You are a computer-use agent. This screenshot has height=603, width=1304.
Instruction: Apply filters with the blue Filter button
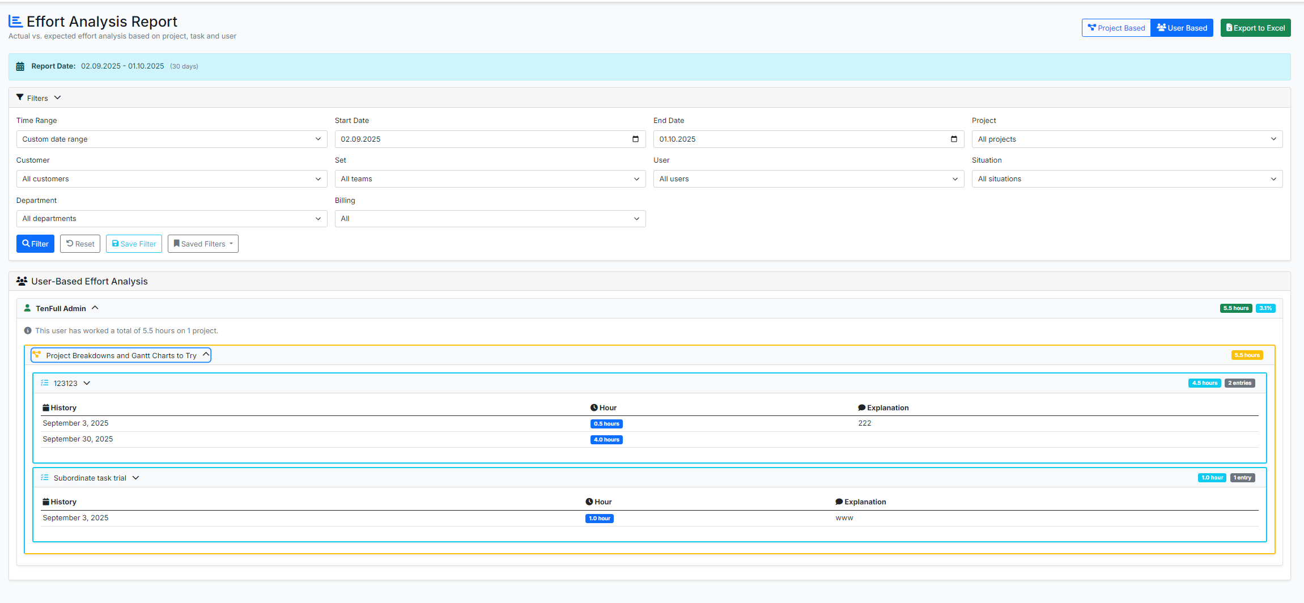(x=35, y=244)
